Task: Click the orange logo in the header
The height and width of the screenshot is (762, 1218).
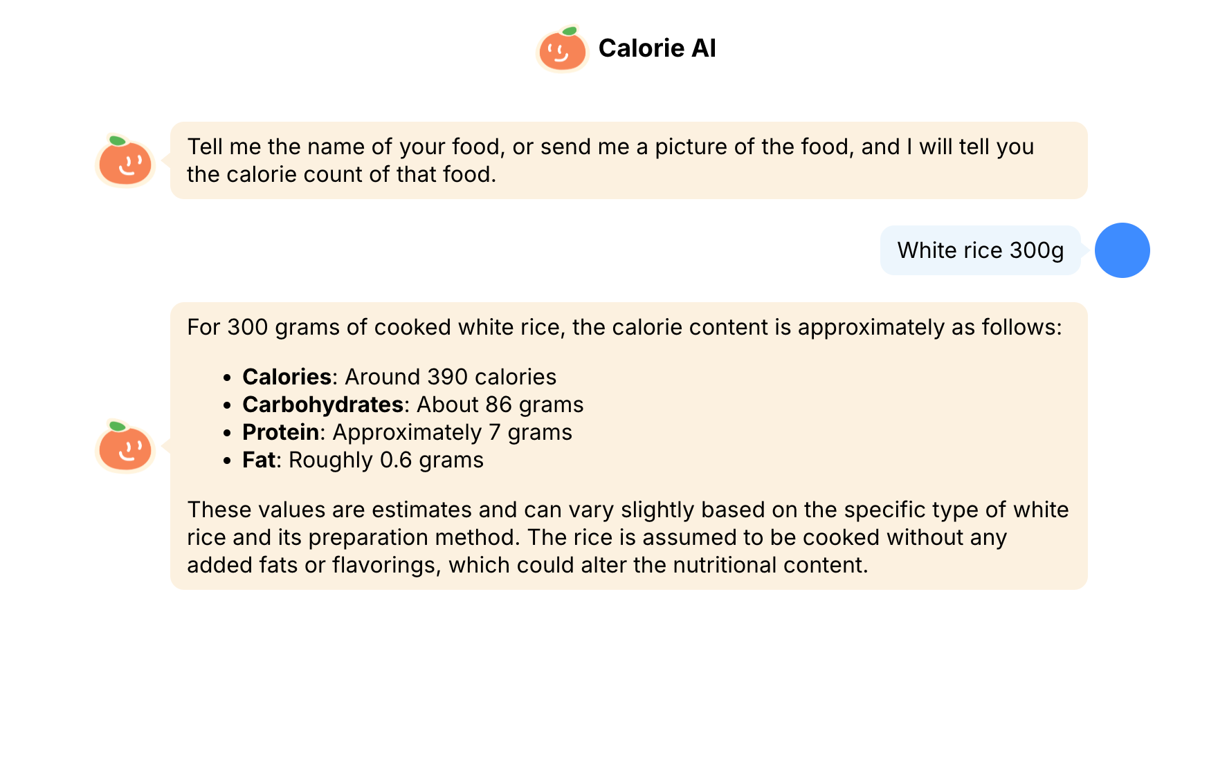Action: (x=562, y=49)
